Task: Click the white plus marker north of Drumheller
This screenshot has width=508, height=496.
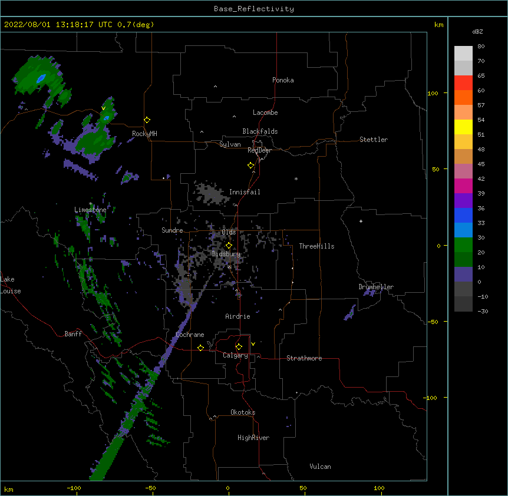Action: pos(361,221)
